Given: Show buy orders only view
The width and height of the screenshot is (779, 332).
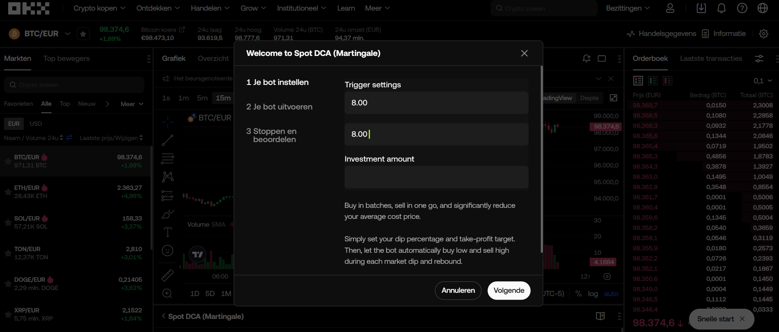Looking at the screenshot, I should pos(653,80).
